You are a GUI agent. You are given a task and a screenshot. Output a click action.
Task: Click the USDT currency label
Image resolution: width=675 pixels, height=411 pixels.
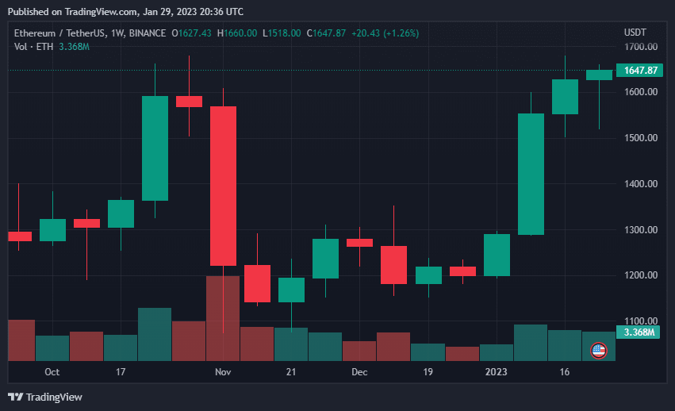coord(635,33)
